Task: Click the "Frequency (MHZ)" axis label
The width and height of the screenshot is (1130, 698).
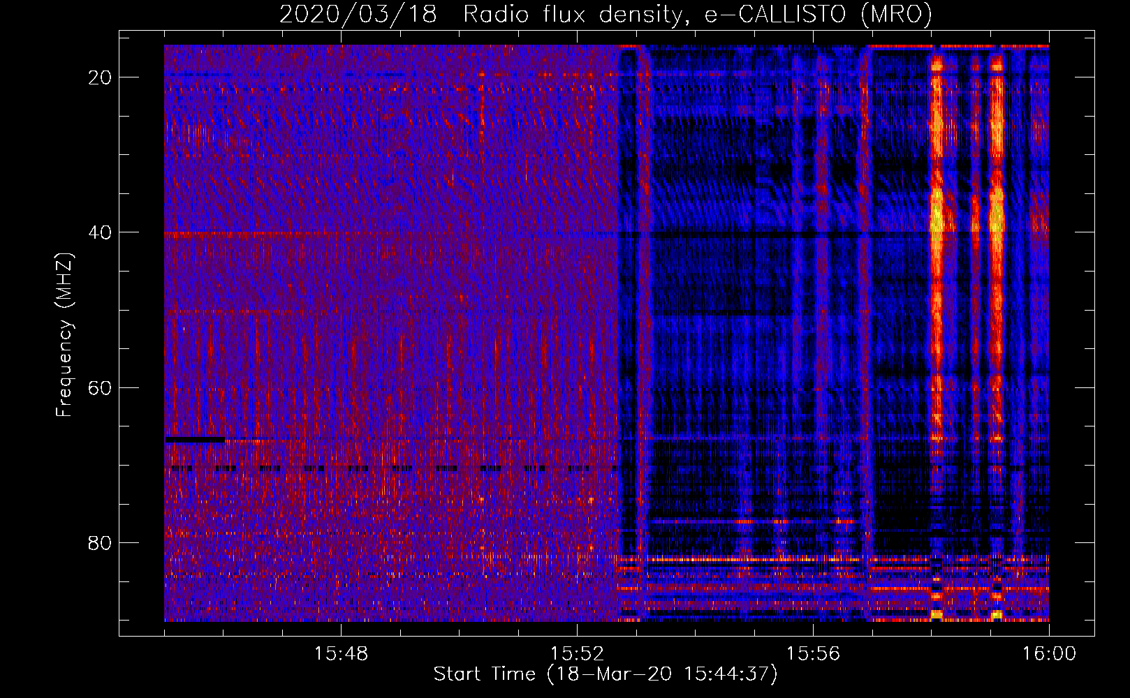Action: click(64, 334)
